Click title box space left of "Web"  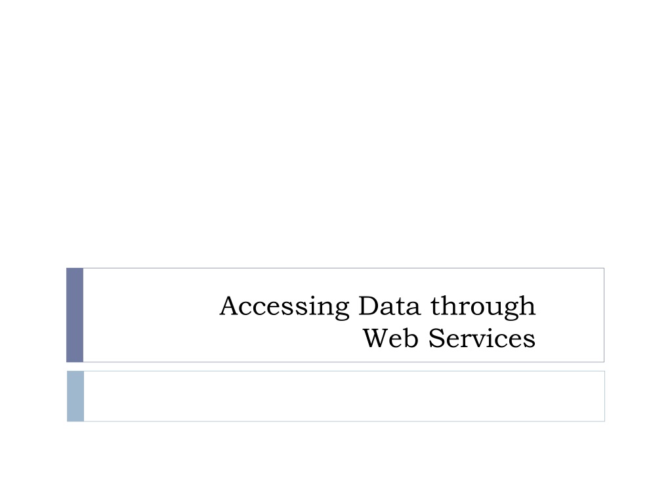[223, 338]
